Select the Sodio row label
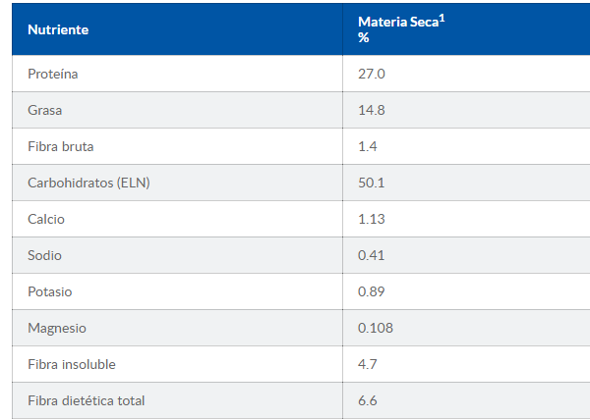 [45, 255]
